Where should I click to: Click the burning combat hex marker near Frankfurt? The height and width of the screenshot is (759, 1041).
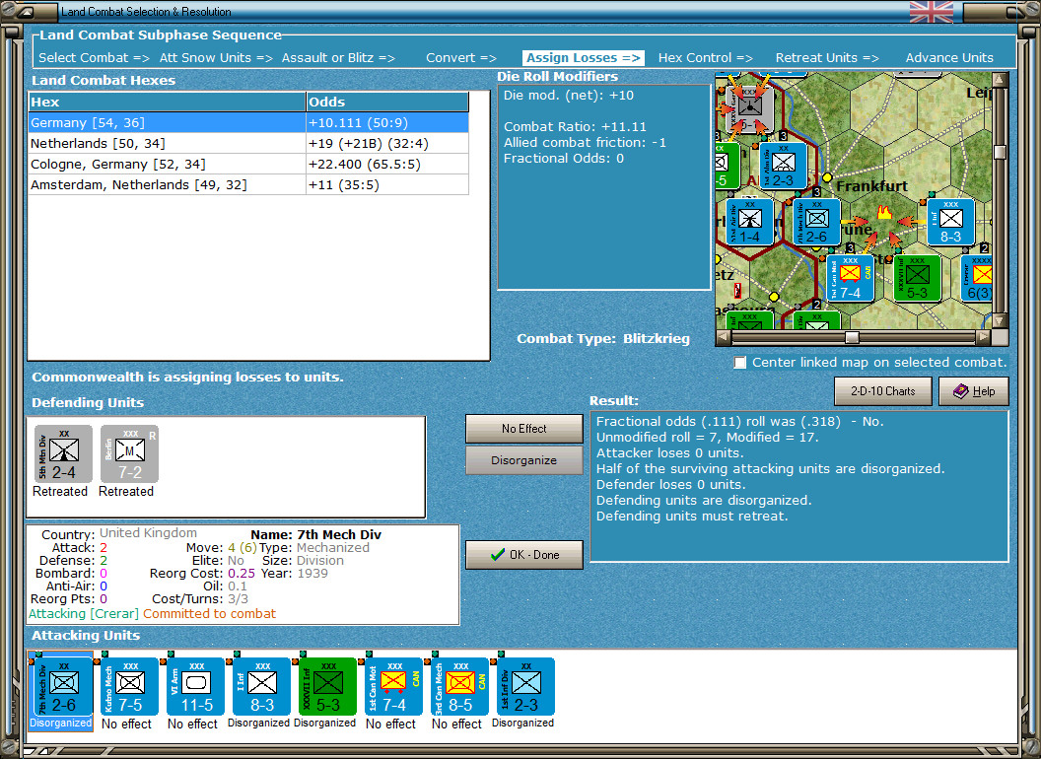[884, 213]
